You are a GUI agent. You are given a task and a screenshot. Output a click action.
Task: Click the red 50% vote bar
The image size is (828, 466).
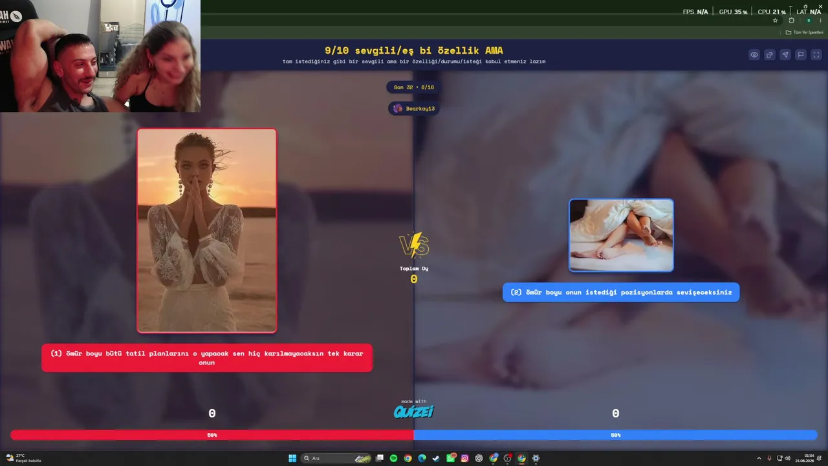[x=212, y=435]
